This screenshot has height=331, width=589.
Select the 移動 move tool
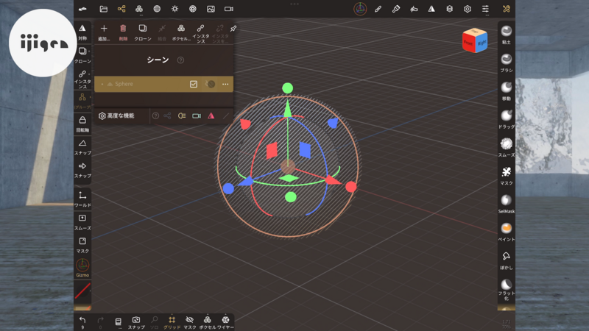pos(507,91)
